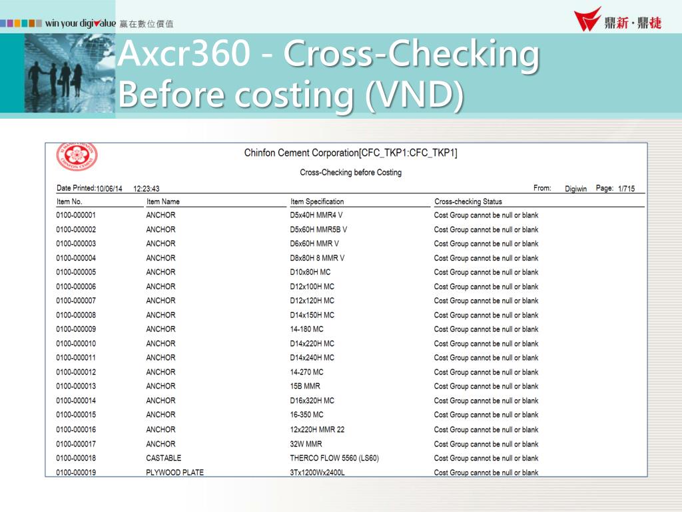Select item number 0100-000012
Viewport: 682px width, 512px height.
tap(76, 372)
